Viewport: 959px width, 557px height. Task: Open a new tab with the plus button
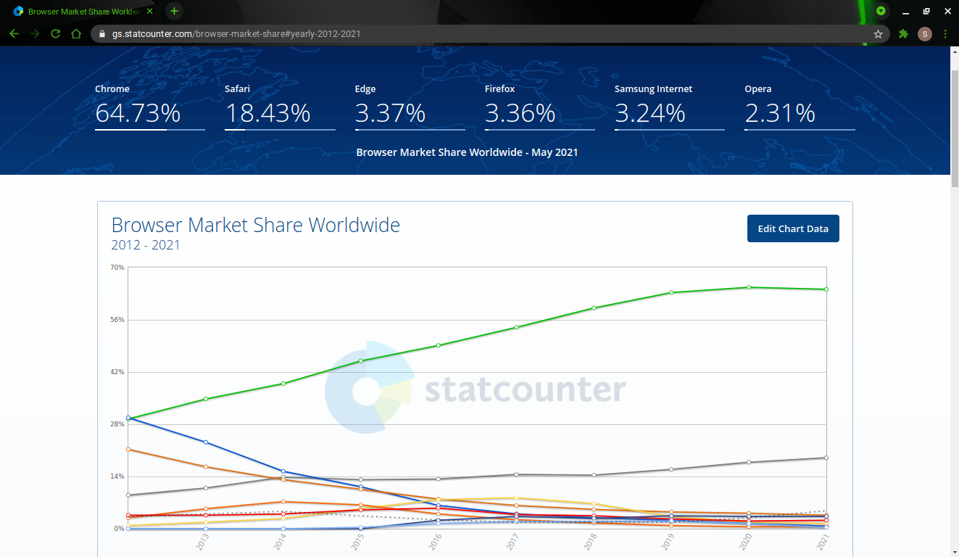tap(174, 11)
